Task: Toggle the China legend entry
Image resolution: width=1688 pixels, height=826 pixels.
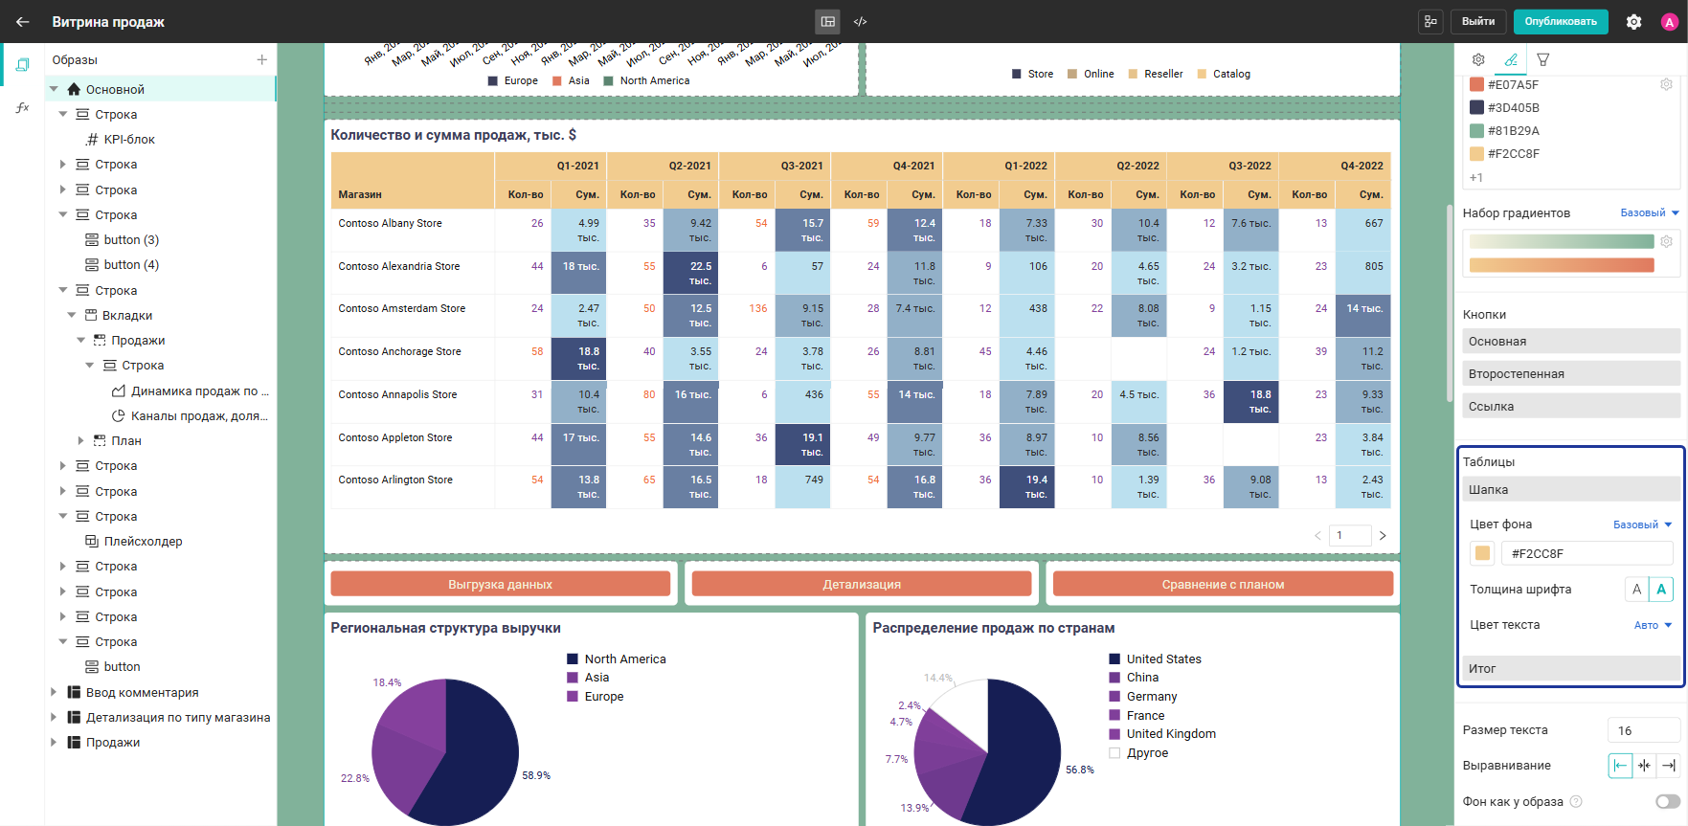Action: pos(1134,678)
